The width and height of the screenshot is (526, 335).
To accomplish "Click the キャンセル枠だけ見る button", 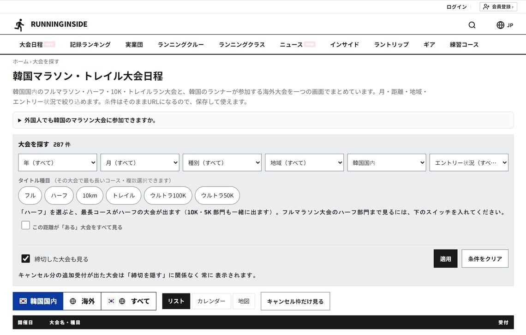I will 295,301.
